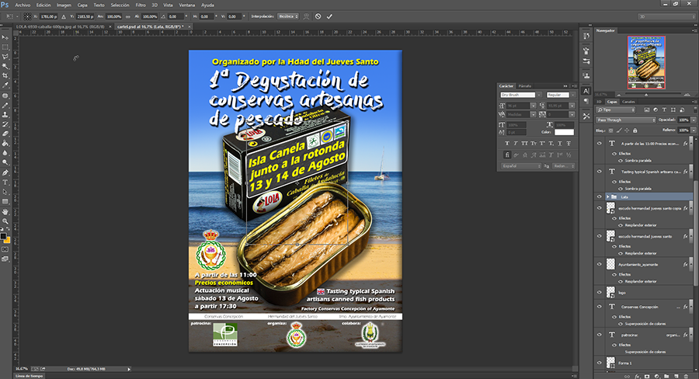This screenshot has height=379, width=699.
Task: Select the Eyedropper tool
Action: pyautogui.click(x=5, y=85)
